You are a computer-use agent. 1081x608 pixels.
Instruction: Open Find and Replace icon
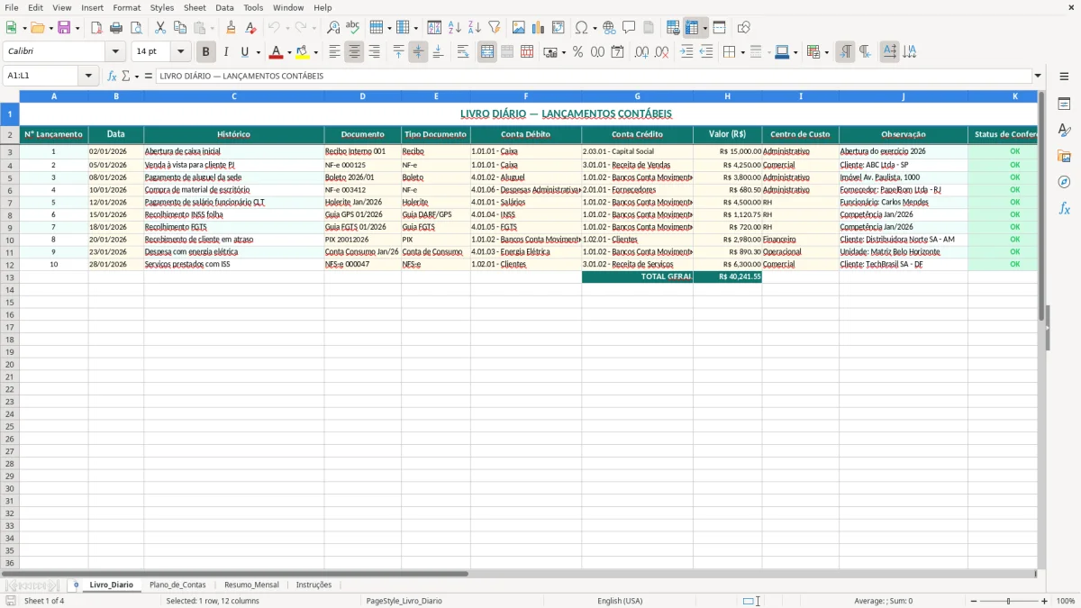click(333, 28)
